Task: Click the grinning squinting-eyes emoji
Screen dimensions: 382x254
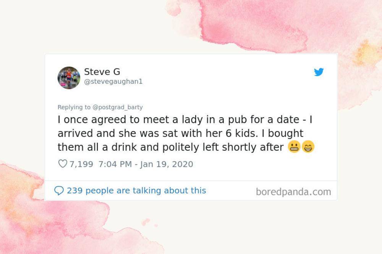Action: pyautogui.click(x=308, y=147)
